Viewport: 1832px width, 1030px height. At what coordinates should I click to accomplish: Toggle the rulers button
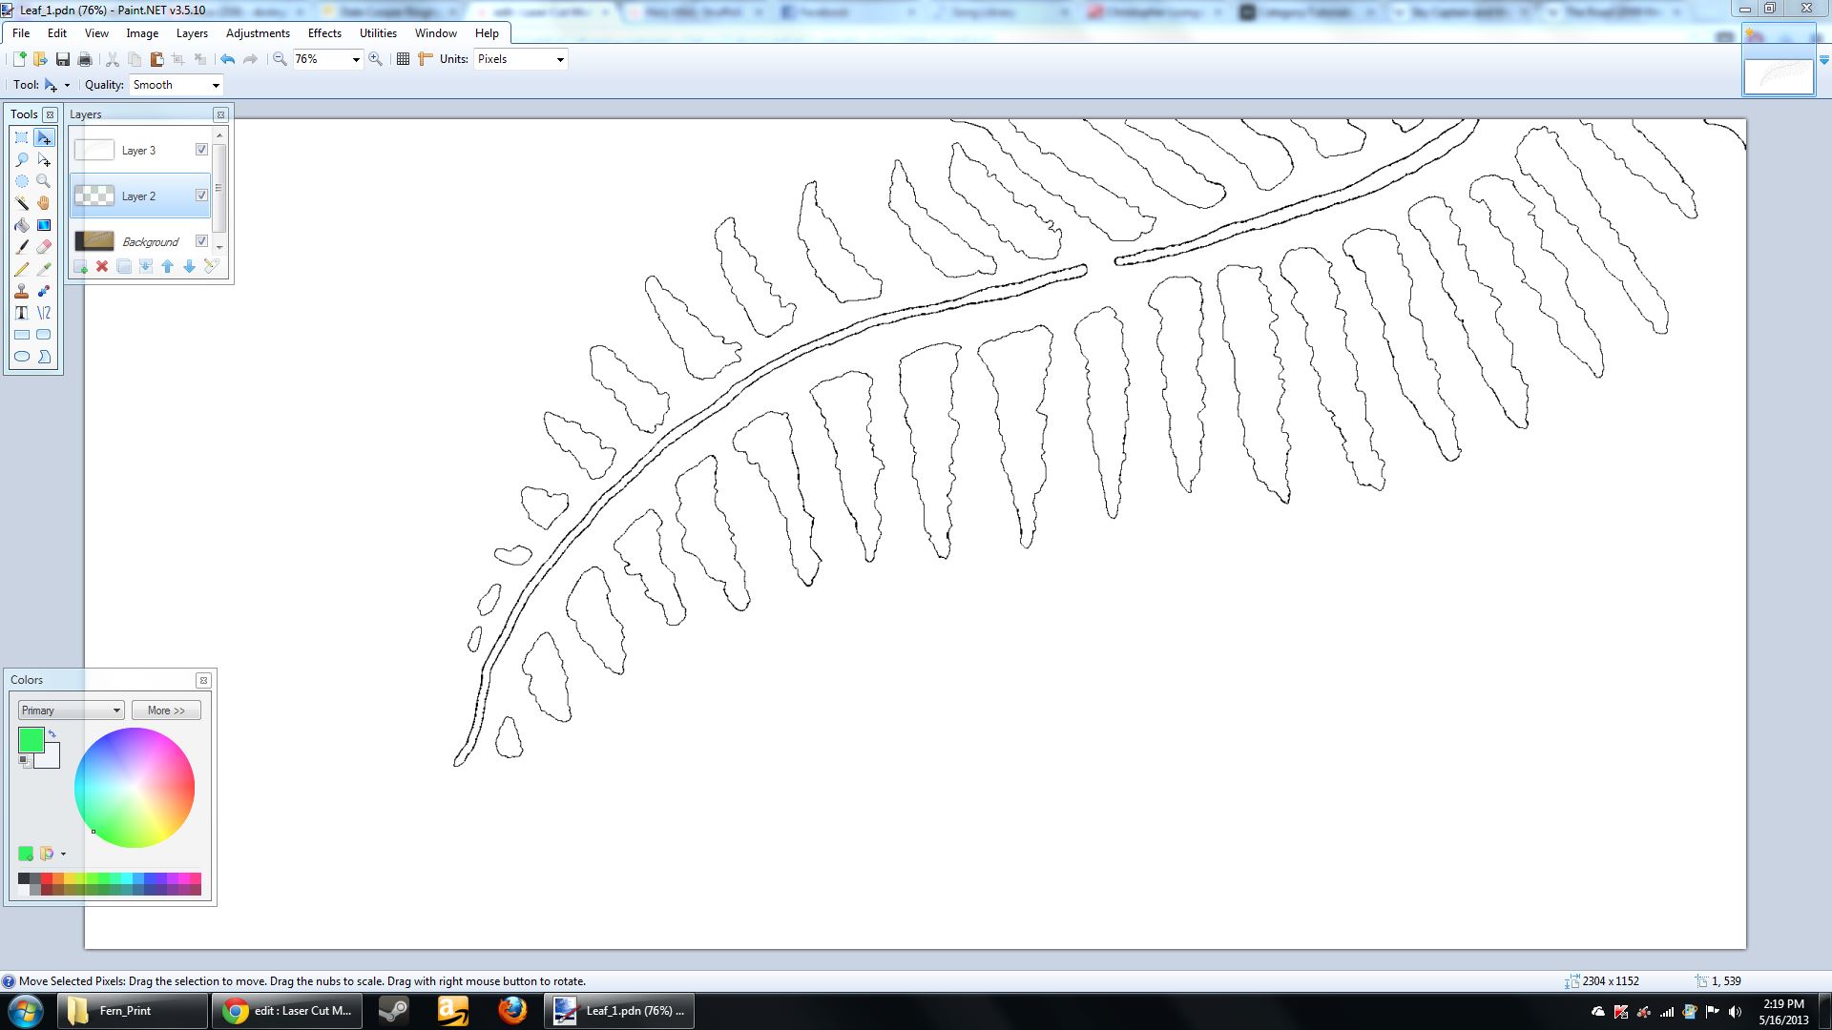pyautogui.click(x=426, y=59)
